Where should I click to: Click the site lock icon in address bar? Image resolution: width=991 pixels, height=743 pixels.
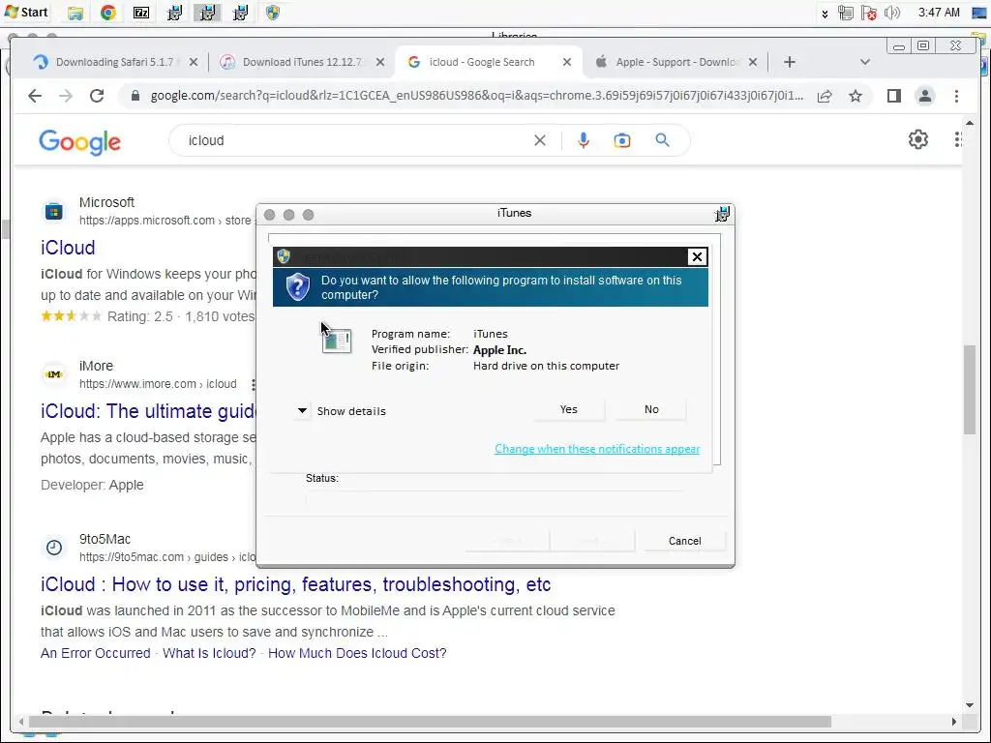point(135,96)
